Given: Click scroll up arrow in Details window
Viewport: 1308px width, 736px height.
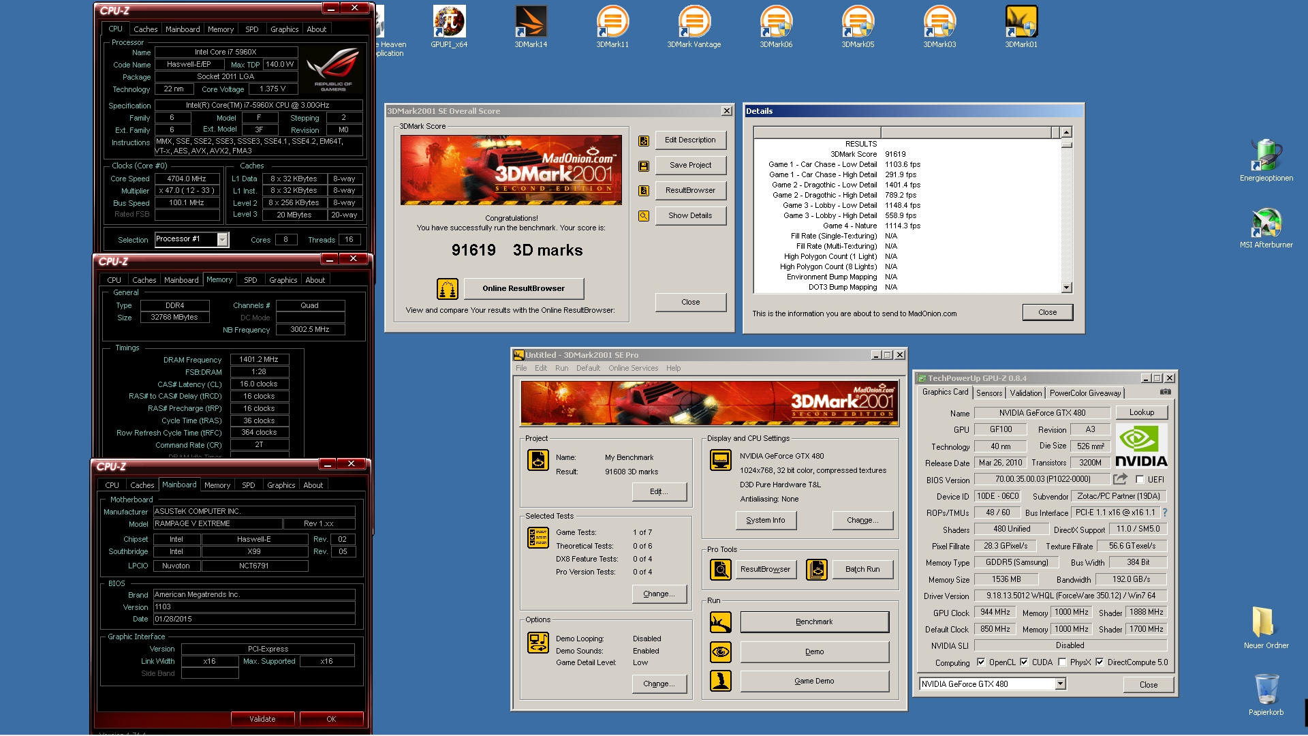Looking at the screenshot, I should [x=1066, y=132].
